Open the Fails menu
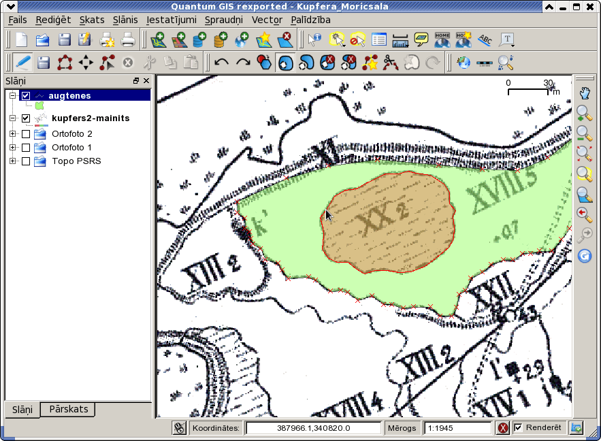 coord(18,20)
